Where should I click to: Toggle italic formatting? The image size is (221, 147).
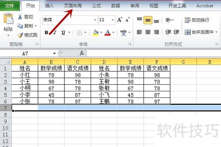click(x=55, y=32)
